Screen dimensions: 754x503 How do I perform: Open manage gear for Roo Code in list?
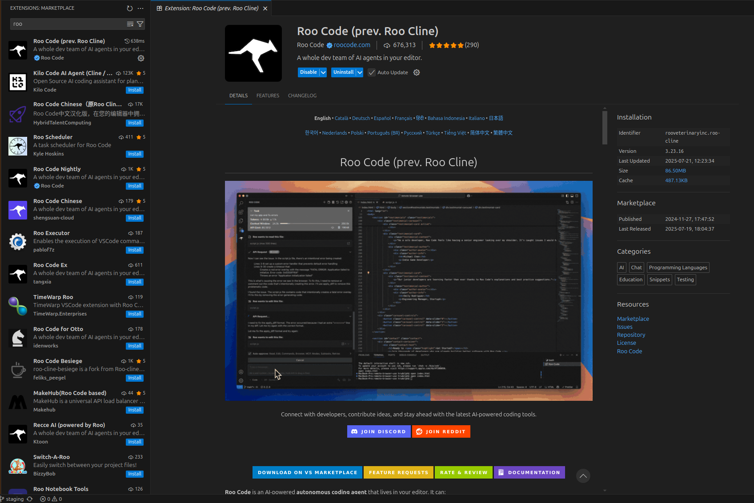(x=141, y=58)
